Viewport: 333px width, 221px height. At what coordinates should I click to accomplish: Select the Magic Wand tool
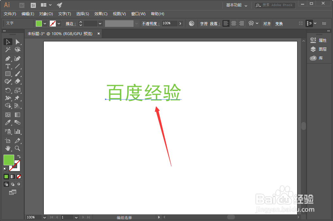(x=8, y=50)
